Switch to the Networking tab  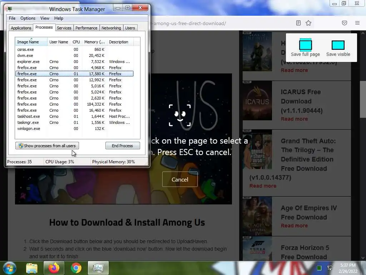click(111, 28)
